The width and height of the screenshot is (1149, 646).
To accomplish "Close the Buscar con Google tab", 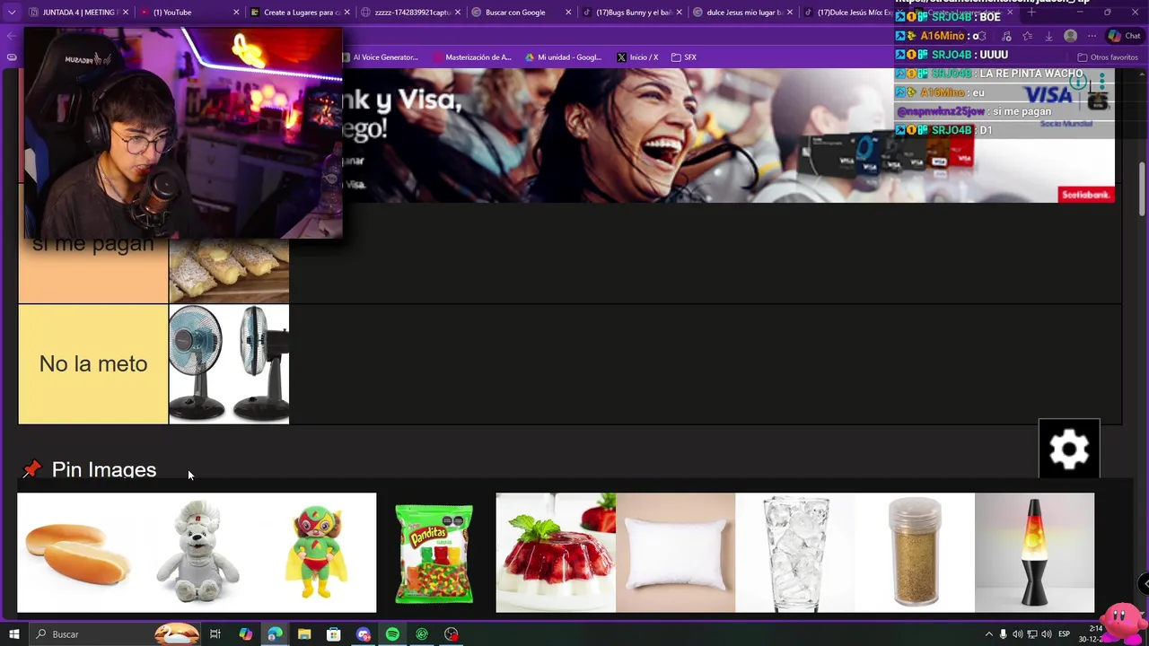I will pos(568,13).
